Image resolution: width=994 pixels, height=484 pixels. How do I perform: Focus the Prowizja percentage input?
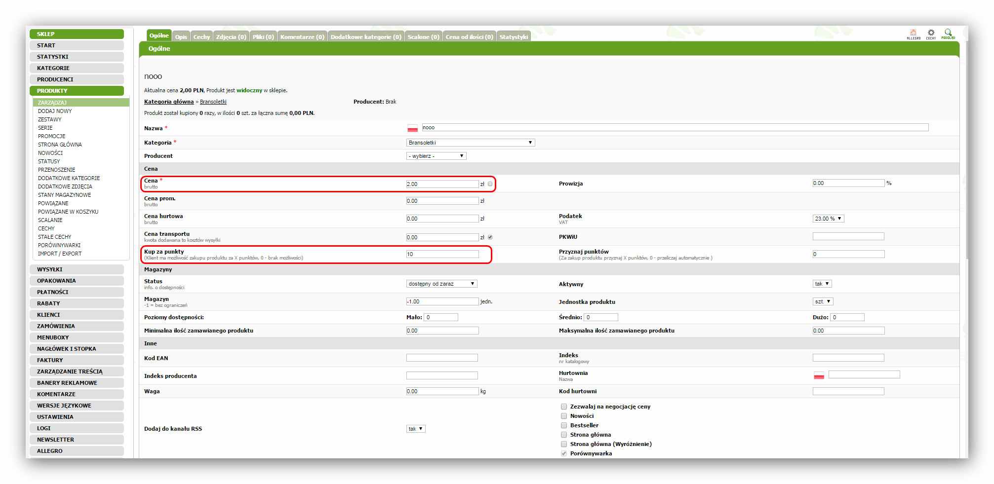point(848,183)
